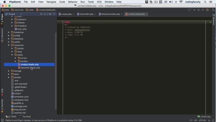
Task: Click the macOS Spotlight search icon
Action: [x=205, y=2]
